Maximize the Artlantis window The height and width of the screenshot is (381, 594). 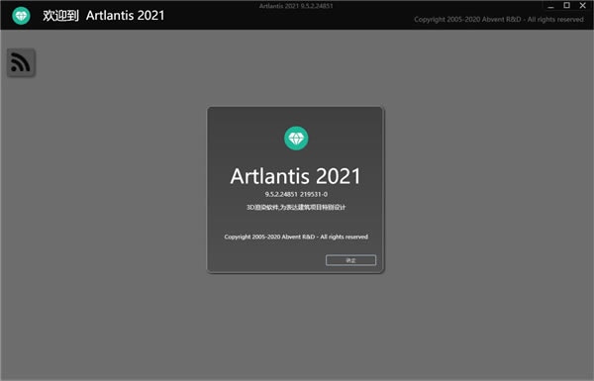566,5
